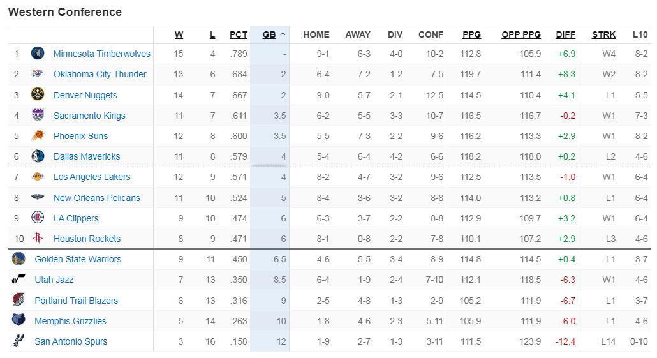The width and height of the screenshot is (657, 358).
Task: Click the Golden State Warriors logo
Action: point(18,259)
